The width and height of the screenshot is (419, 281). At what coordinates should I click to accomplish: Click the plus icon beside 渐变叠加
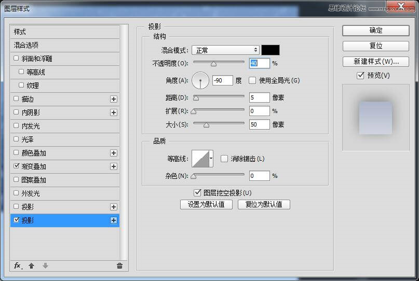pos(114,166)
